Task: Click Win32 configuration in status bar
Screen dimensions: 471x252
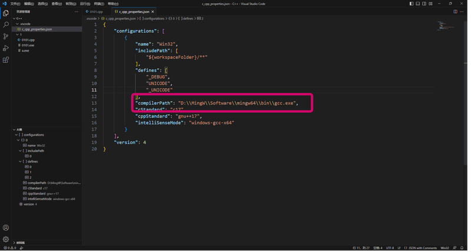Action: tap(445, 248)
